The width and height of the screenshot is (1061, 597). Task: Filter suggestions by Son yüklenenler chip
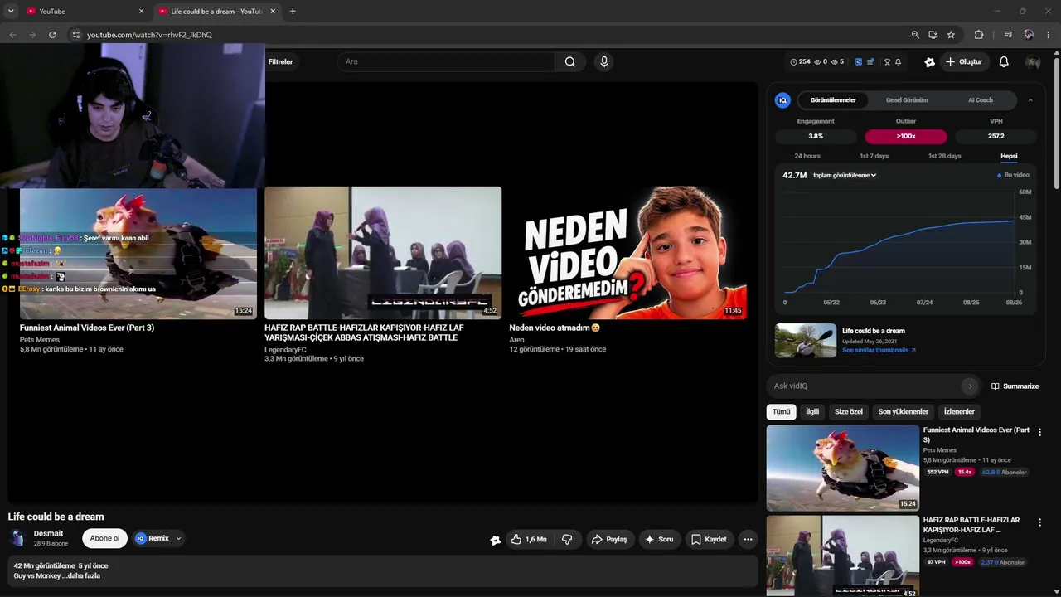(x=904, y=411)
